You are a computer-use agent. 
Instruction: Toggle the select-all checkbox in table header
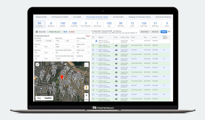93,37
